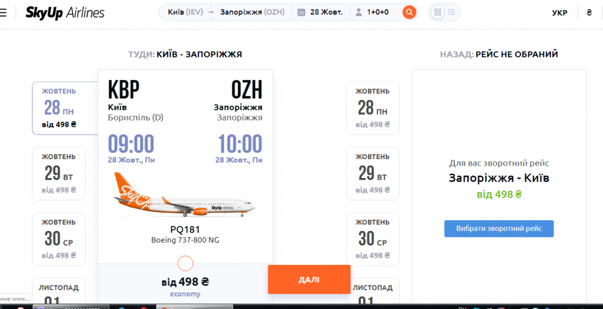This screenshot has height=309, width=603.
Task: Switch to list view layout
Action: (452, 12)
